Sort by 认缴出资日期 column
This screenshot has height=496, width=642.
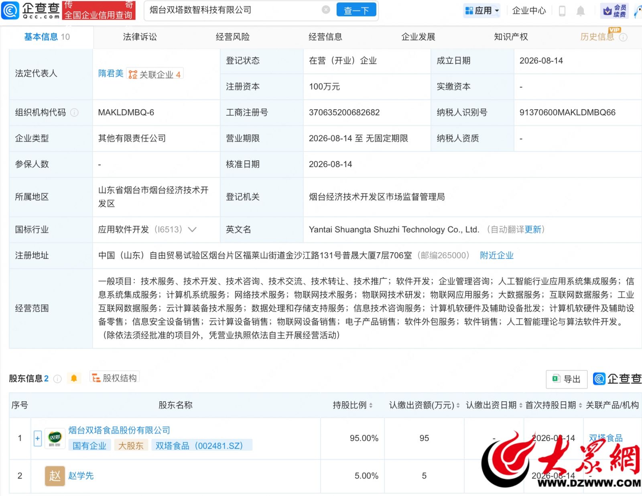(x=520, y=406)
